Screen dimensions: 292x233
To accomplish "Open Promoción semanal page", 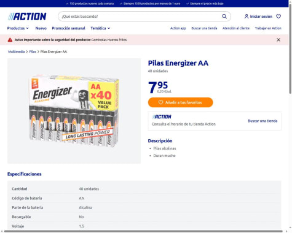I will click(68, 28).
